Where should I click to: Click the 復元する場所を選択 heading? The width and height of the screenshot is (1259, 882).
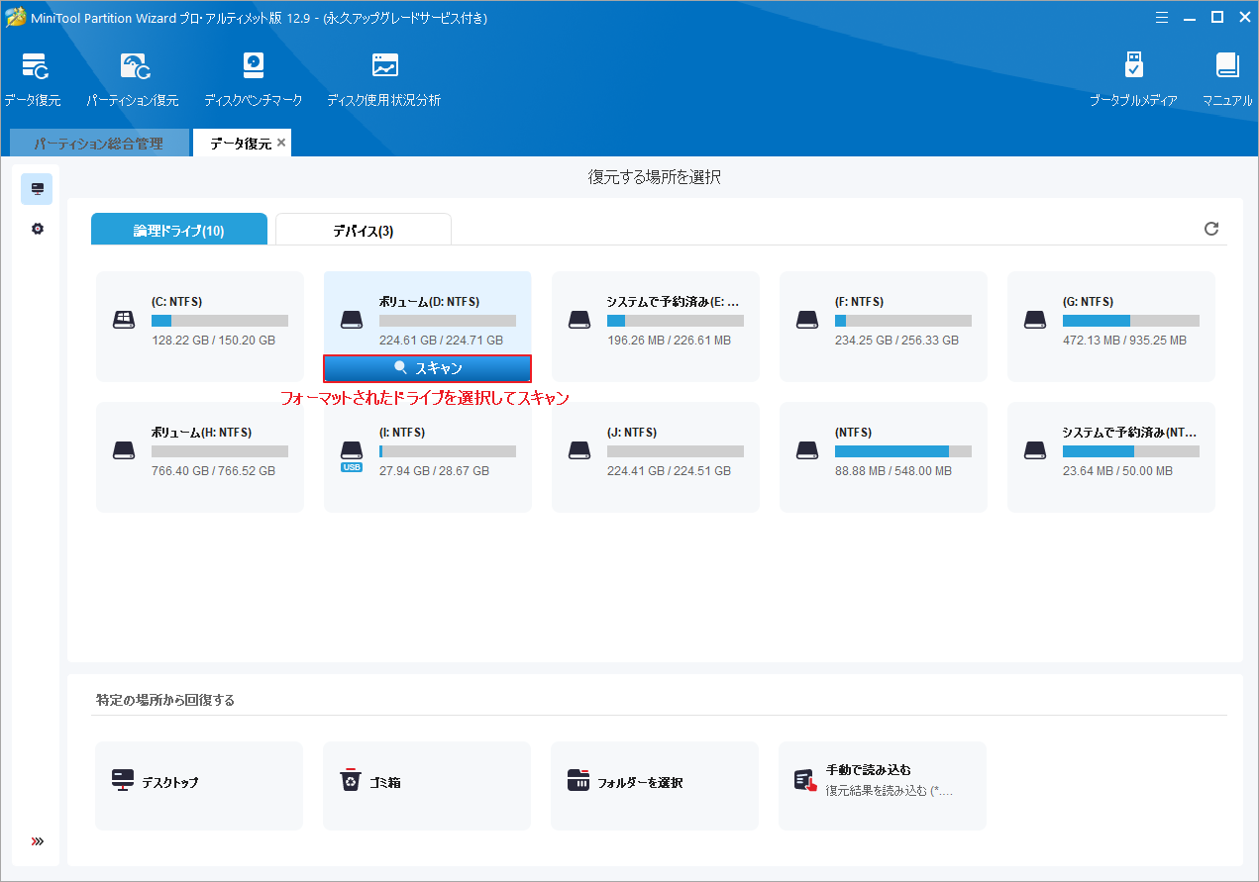(655, 177)
